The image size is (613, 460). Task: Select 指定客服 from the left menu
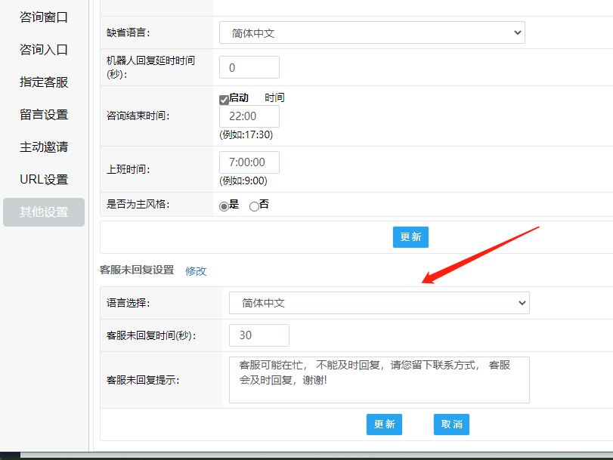coord(44,82)
